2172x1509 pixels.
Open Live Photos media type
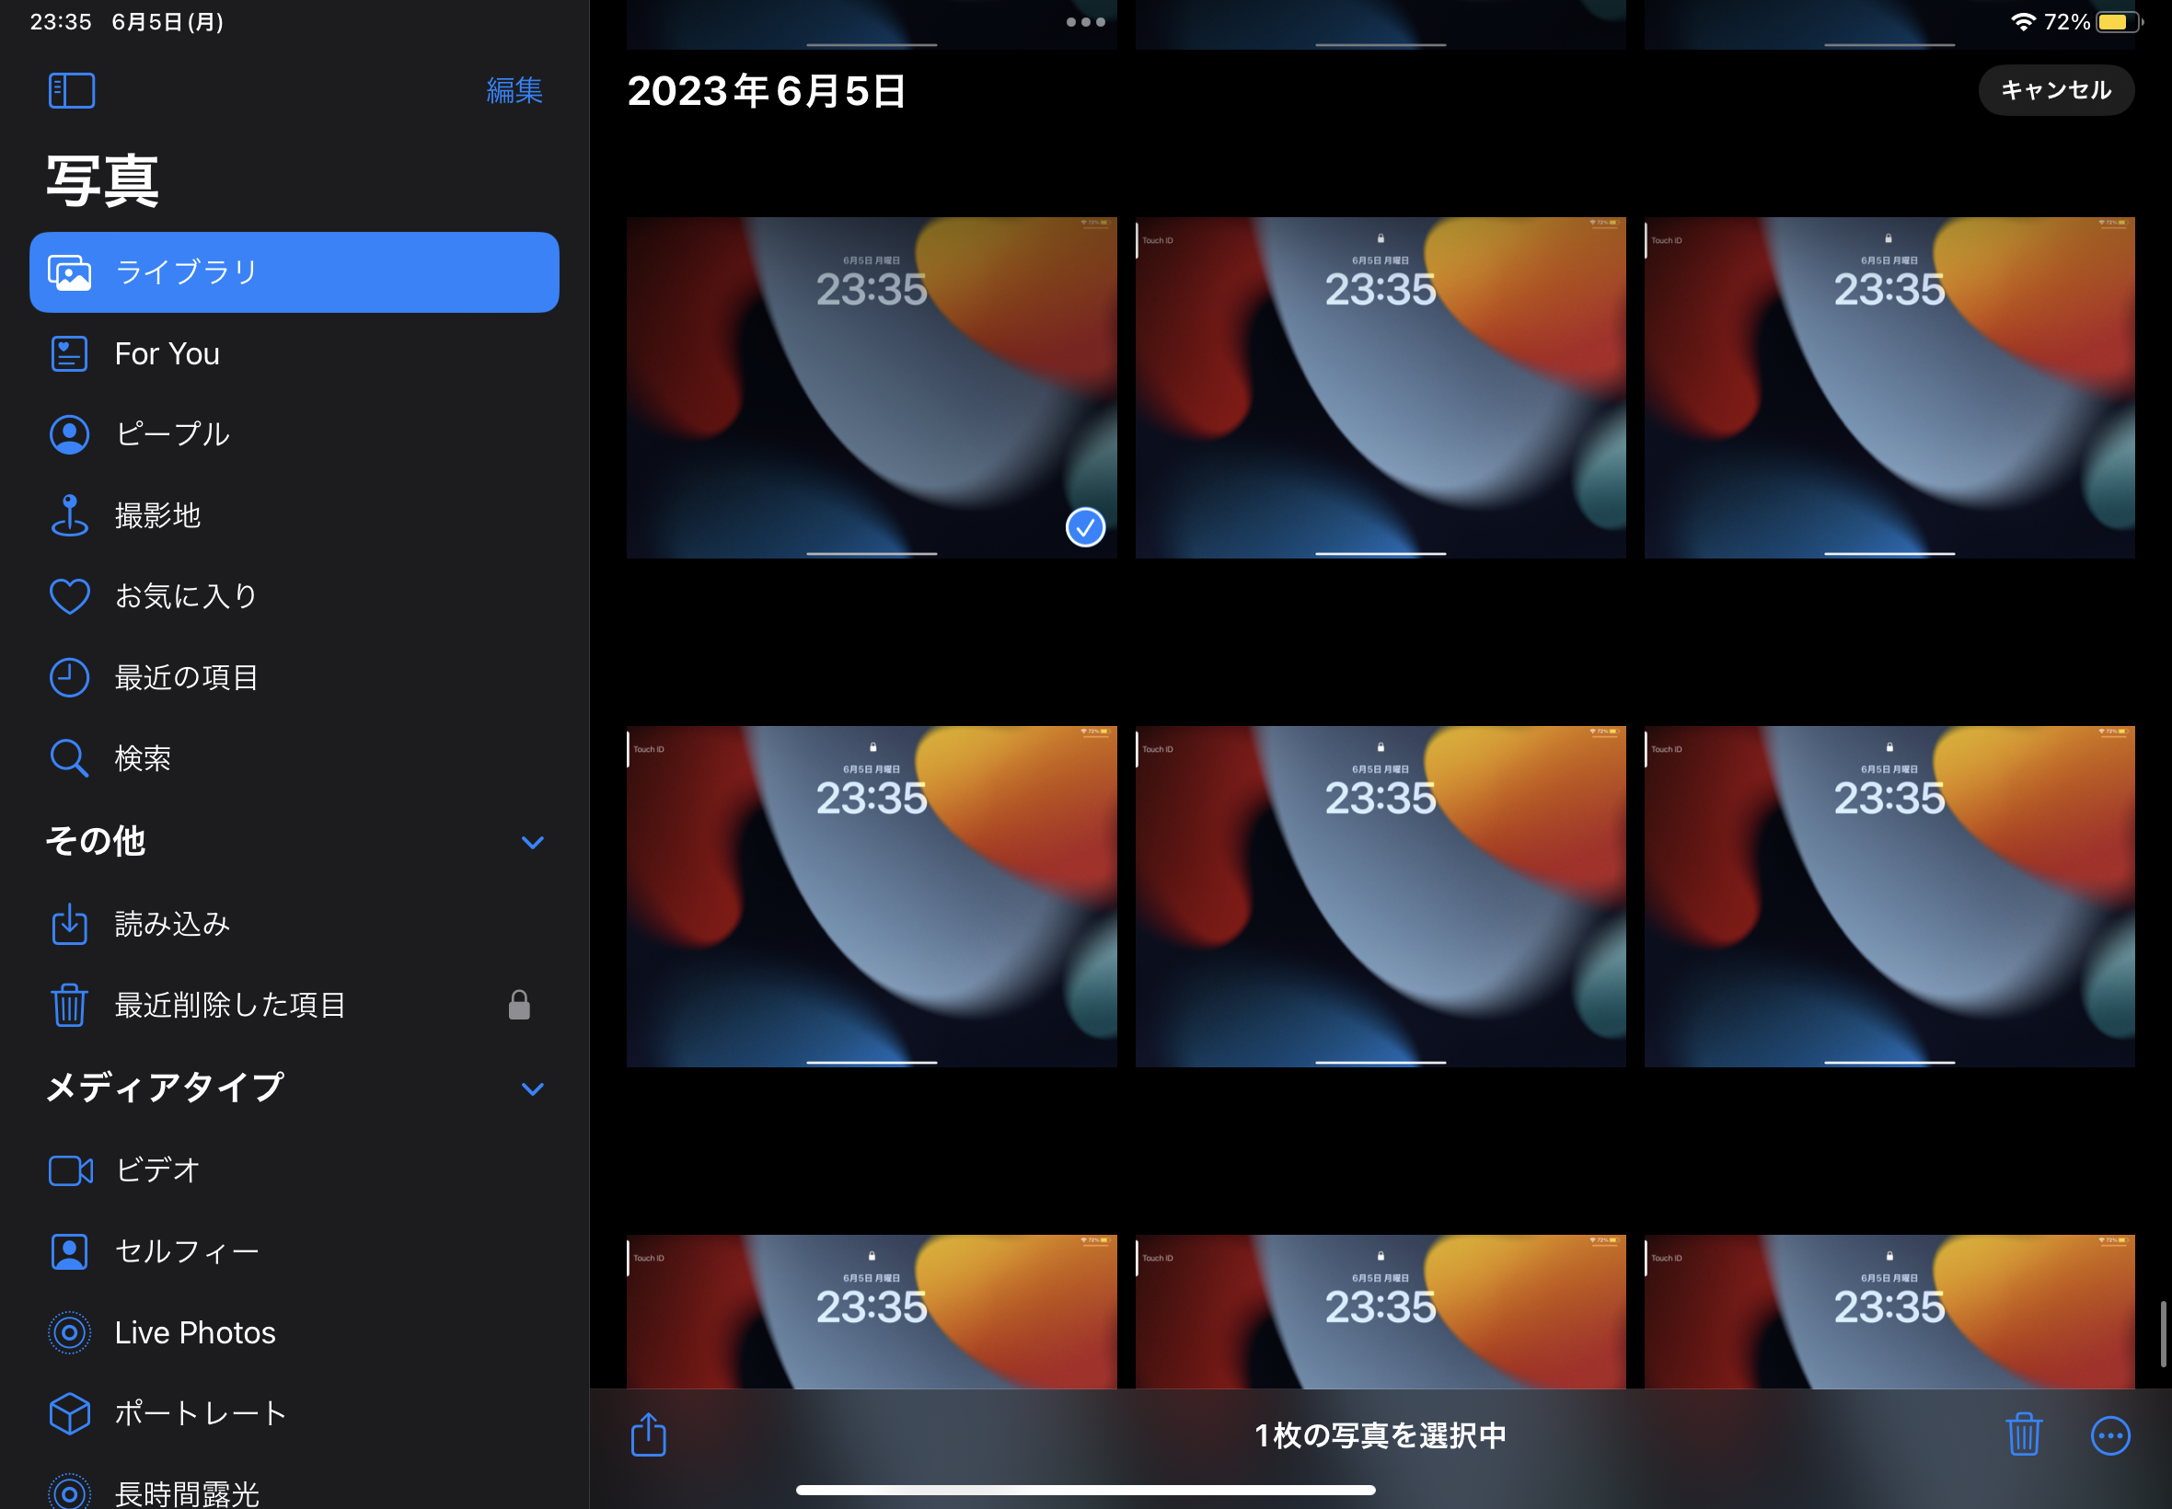(x=195, y=1332)
